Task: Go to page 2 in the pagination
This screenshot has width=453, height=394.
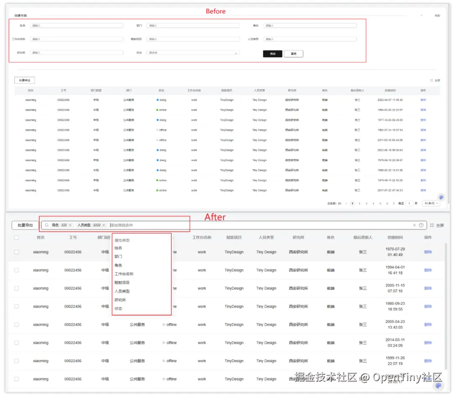Action: (x=359, y=204)
